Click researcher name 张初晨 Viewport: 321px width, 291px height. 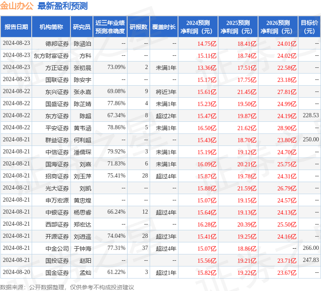click(82, 68)
